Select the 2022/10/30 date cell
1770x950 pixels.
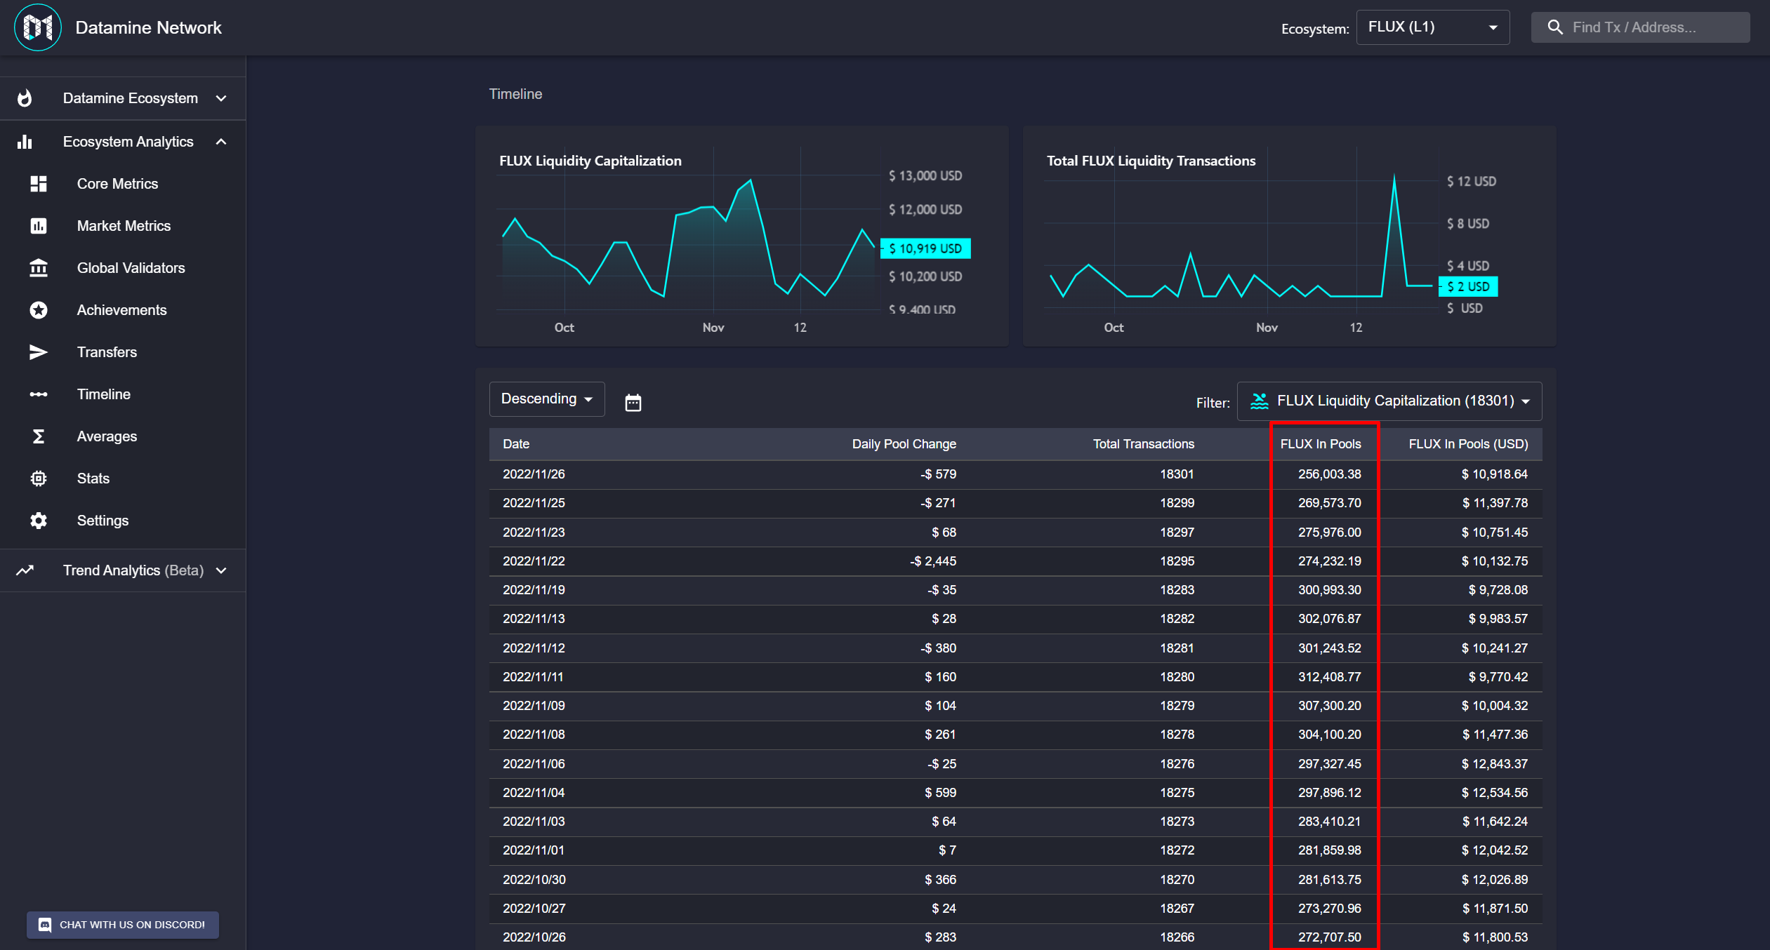pyautogui.click(x=534, y=880)
